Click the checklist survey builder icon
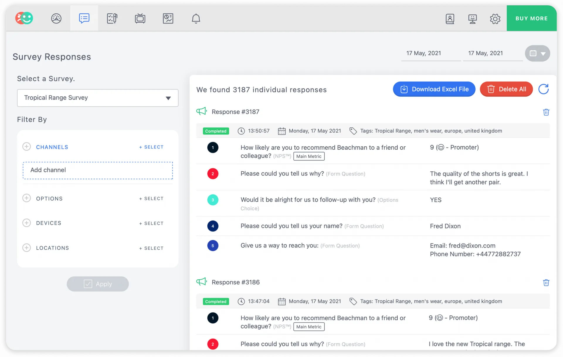The height and width of the screenshot is (357, 563). click(x=112, y=18)
